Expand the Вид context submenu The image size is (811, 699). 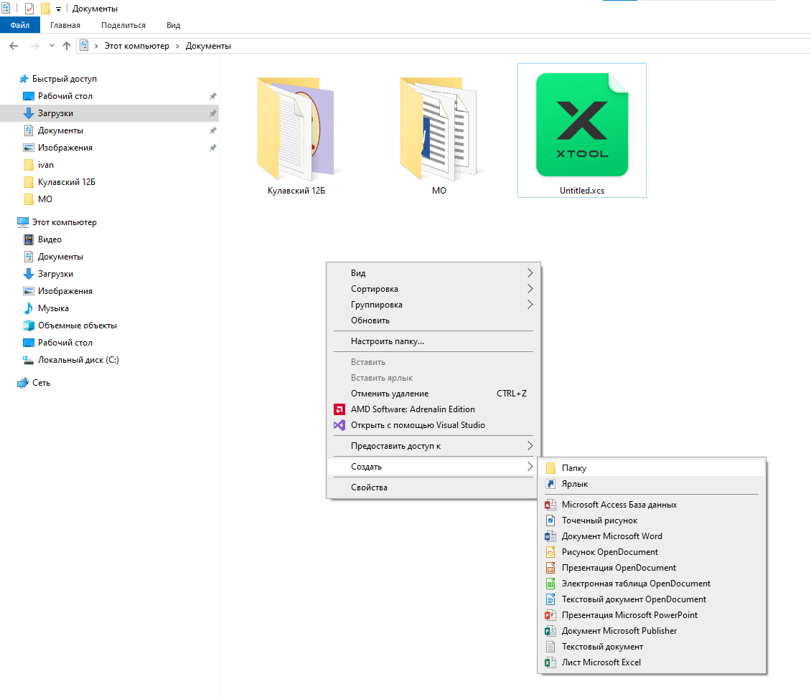pyautogui.click(x=433, y=272)
